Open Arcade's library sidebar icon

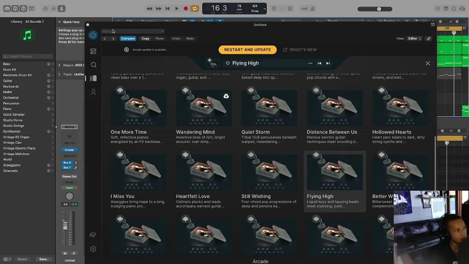point(93,78)
